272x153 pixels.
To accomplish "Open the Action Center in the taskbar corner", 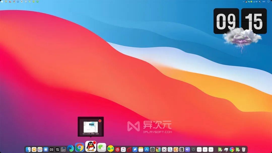I will [x=268, y=2].
